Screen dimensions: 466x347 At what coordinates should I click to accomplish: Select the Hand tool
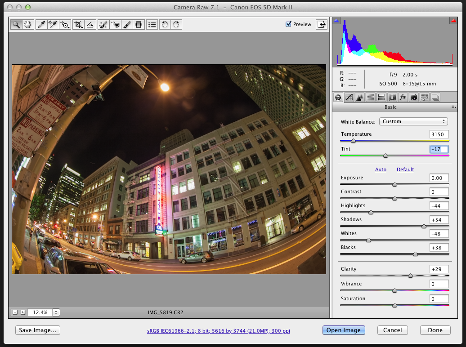point(27,25)
